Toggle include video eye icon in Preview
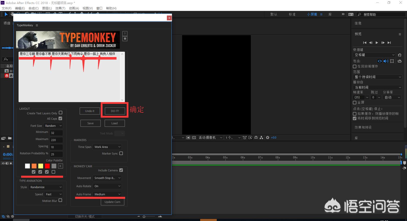The width and height of the screenshot is (407, 221). coord(380,61)
